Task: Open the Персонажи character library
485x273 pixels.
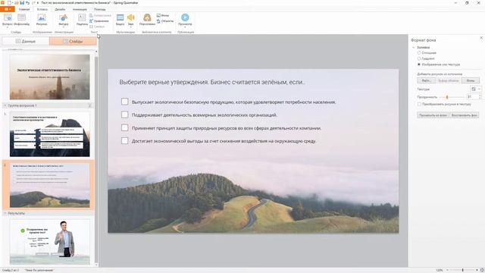Action: click(147, 20)
